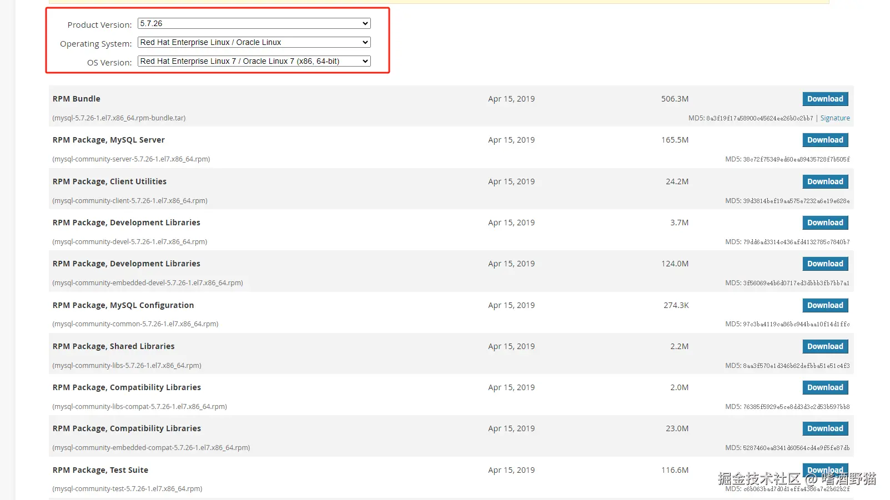Click the "Product Version:" label
This screenshot has height=500, width=890.
click(99, 25)
